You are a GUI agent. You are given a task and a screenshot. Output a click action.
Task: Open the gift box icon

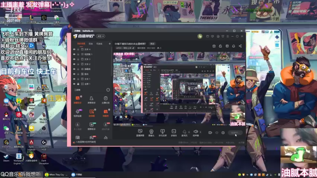point(214,46)
